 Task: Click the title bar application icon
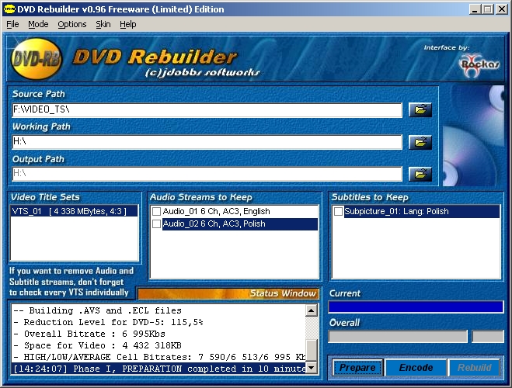(9, 9)
